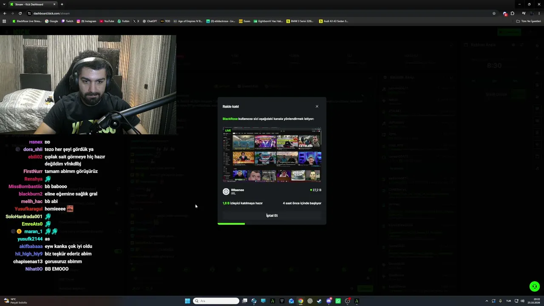Open the Twitch bookmark
Screen dimensions: 544x306
click(68, 21)
